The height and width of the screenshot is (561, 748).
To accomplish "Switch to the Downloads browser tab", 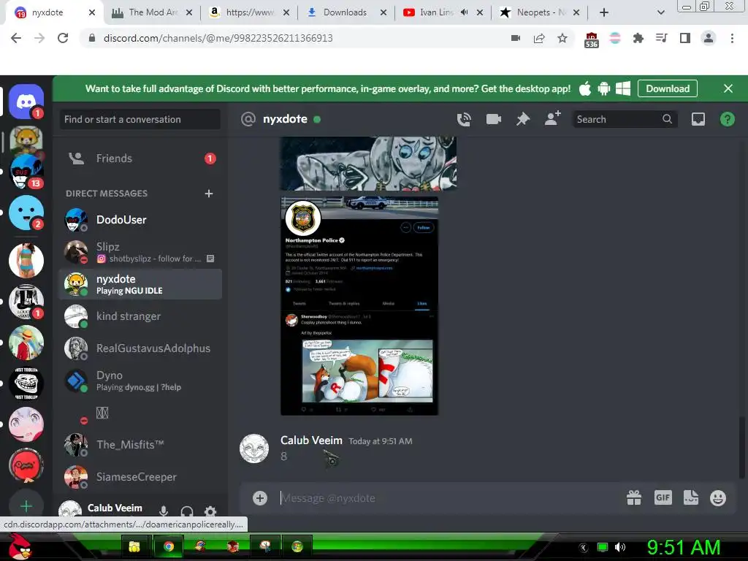I will tap(347, 12).
